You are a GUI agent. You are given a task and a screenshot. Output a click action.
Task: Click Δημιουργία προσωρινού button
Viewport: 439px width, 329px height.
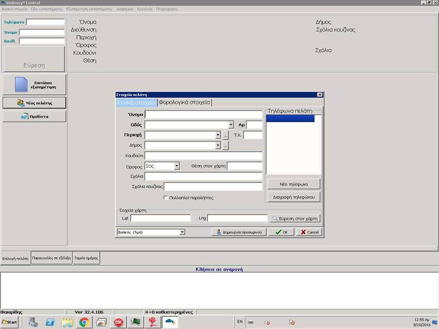point(239,232)
